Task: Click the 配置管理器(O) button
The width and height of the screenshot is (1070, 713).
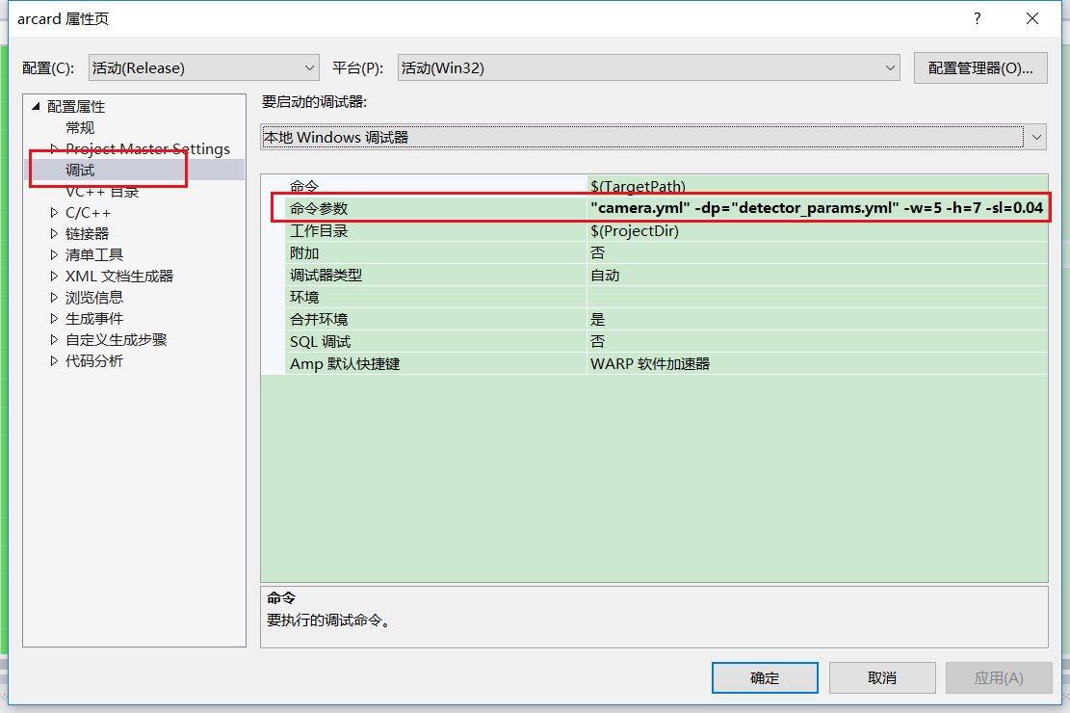Action: point(980,67)
